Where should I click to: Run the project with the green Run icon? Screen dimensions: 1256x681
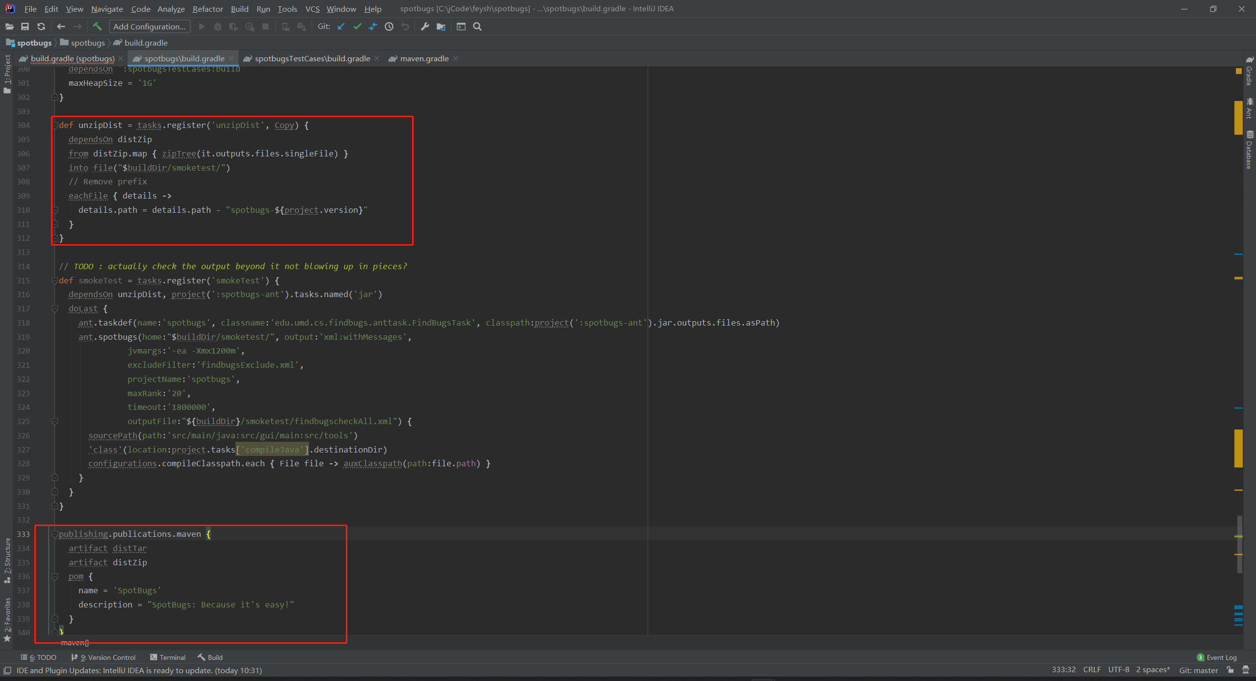202,26
